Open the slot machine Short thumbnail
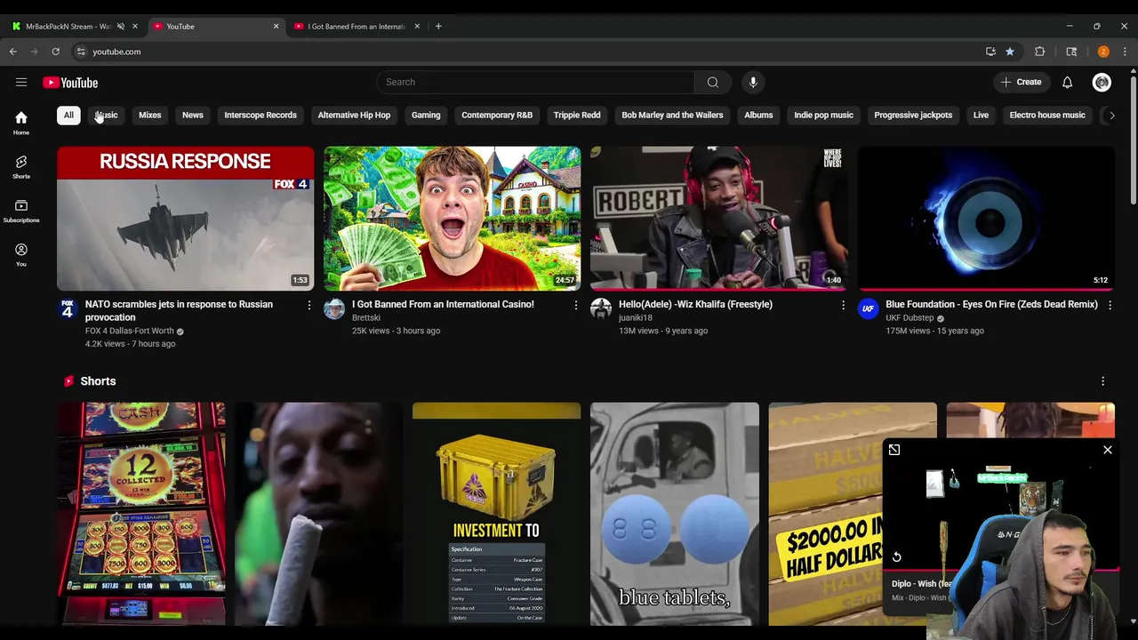 tap(141, 514)
